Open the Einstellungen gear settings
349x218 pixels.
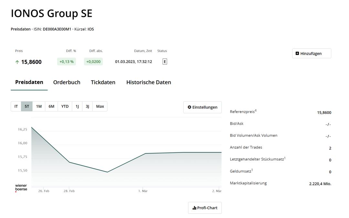[202, 107]
